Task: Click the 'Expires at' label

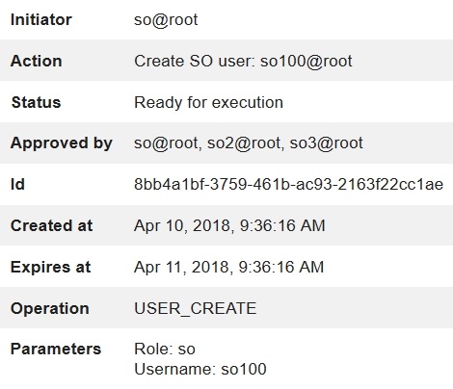Action: (x=51, y=267)
